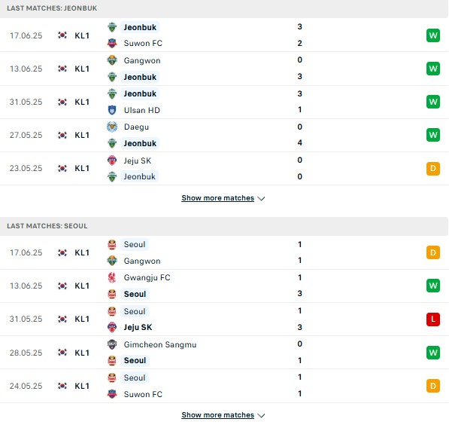
Task: Click the chevron beside Jeonbuk's Show more matches
Action: (261, 199)
